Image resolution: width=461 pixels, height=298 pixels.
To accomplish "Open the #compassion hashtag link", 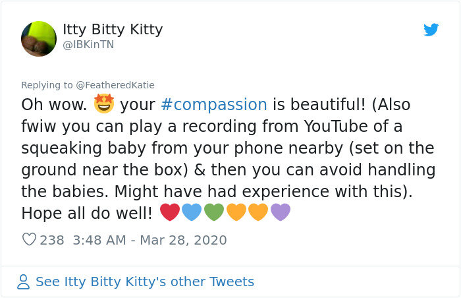I will pyautogui.click(x=213, y=105).
